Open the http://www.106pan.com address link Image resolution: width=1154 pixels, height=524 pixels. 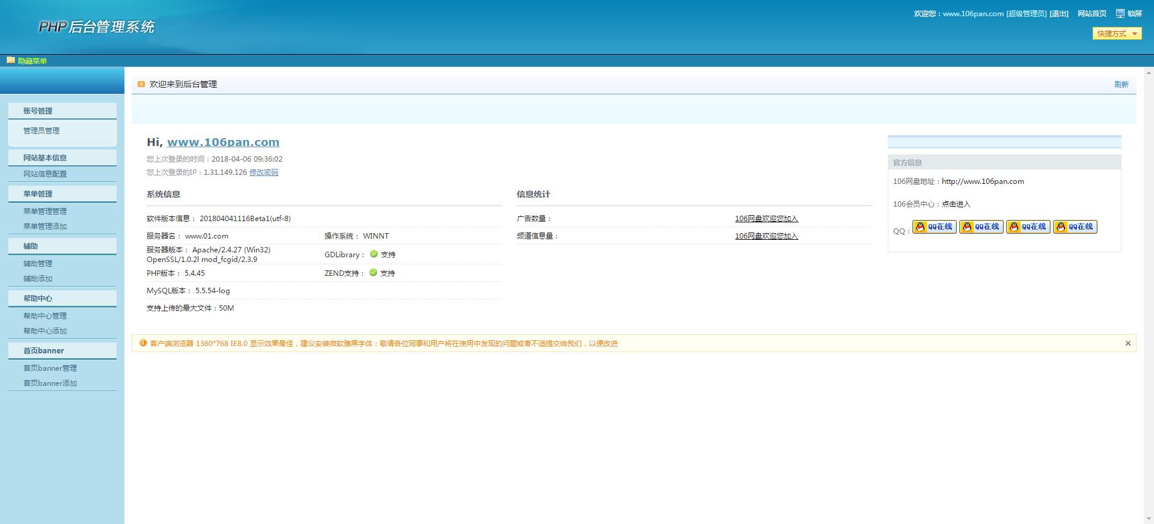(983, 181)
